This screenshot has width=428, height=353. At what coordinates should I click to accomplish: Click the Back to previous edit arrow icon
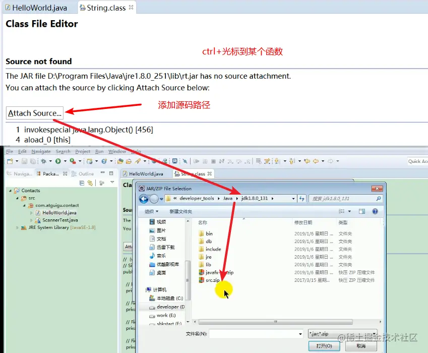click(x=307, y=161)
